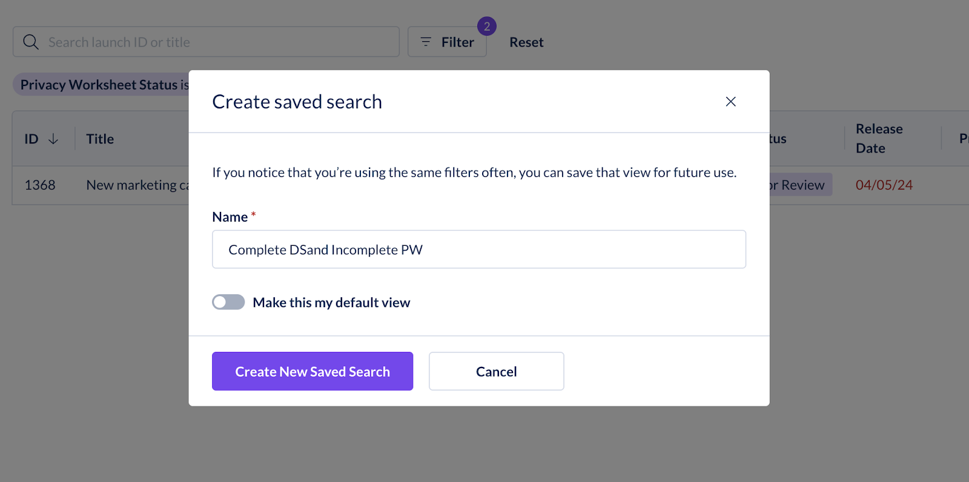The image size is (969, 482).
Task: Focus the search launch ID or title box
Action: tap(206, 42)
